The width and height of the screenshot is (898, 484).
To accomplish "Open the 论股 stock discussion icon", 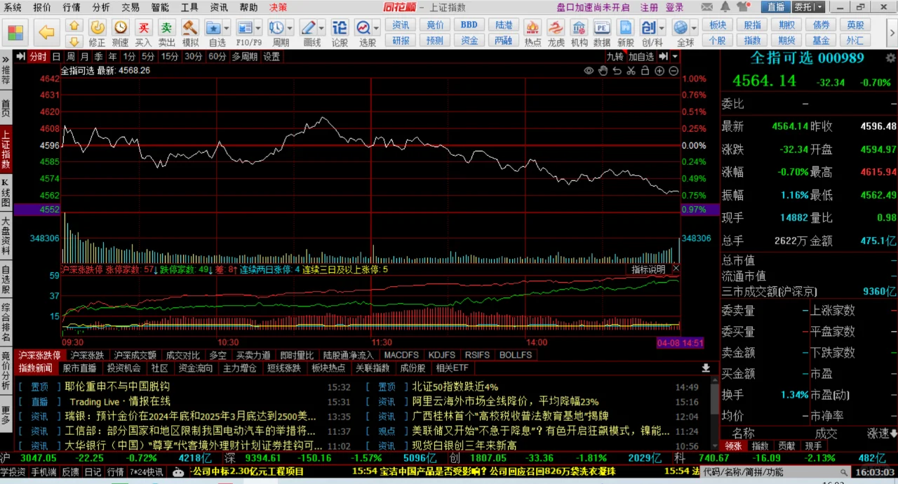I will pyautogui.click(x=340, y=28).
